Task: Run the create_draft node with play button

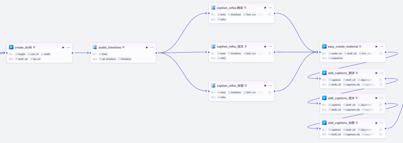Action: click(63, 47)
